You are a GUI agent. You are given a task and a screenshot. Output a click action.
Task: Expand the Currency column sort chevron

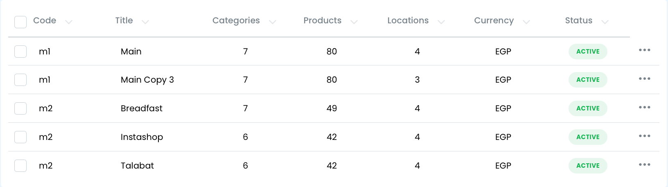point(526,22)
